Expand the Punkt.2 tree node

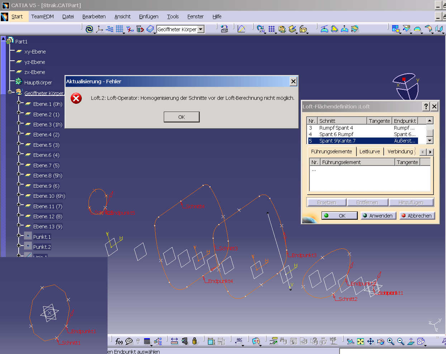19,246
